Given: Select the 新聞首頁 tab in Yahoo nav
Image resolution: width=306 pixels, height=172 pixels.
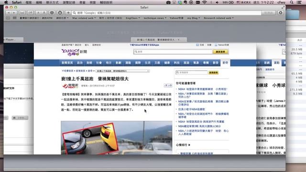Looking at the screenshot, I should (x=67, y=63).
